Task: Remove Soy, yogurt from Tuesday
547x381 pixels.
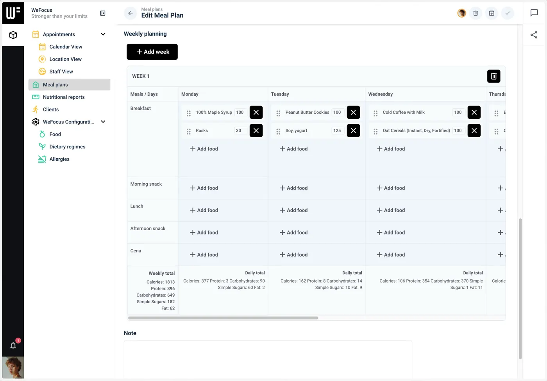Action: click(x=353, y=131)
